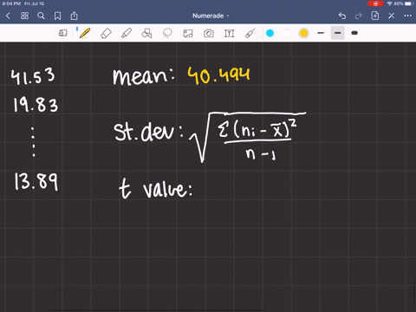416x312 pixels.
Task: Select the laser pointer tool
Action: point(250,33)
